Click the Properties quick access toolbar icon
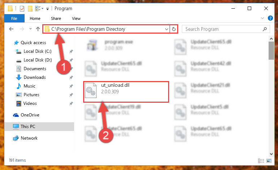 (22, 9)
